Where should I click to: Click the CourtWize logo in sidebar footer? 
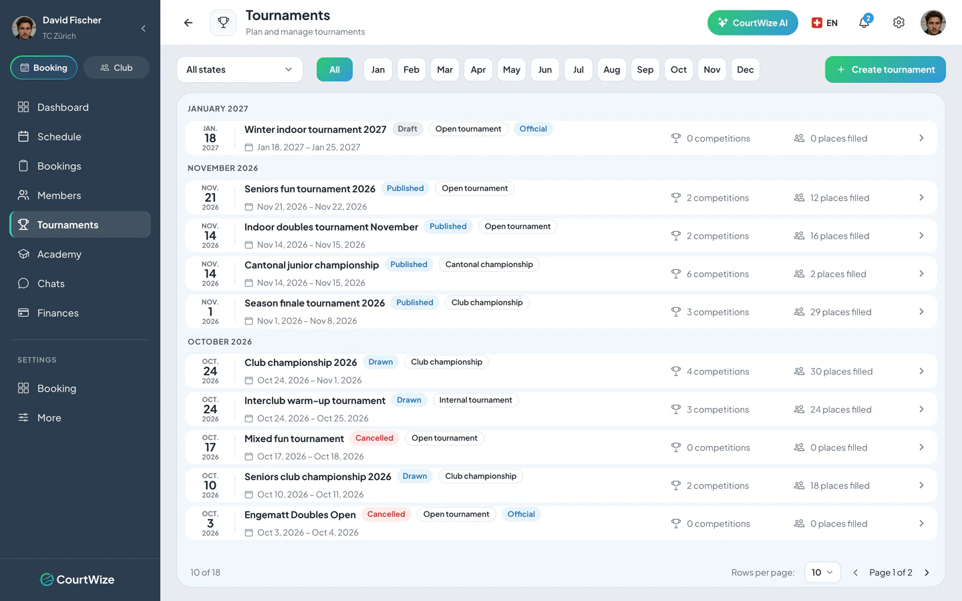click(x=77, y=580)
